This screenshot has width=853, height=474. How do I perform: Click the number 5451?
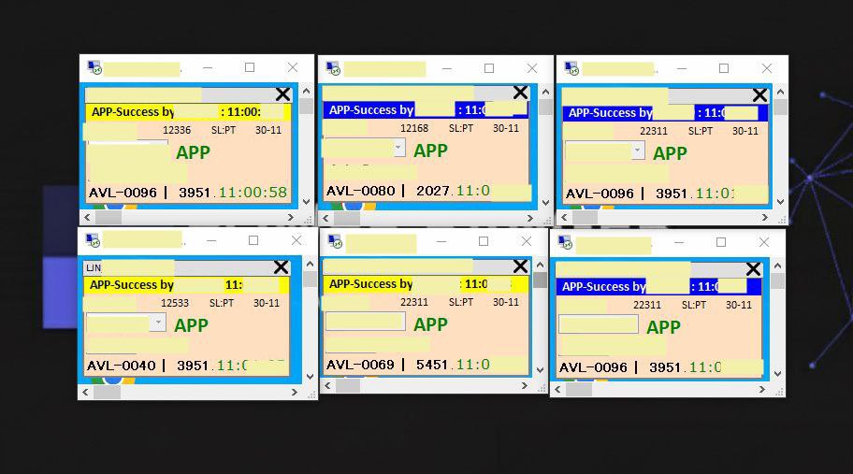(432, 365)
